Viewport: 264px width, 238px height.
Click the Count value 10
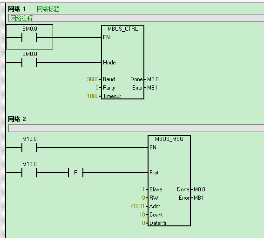(142, 215)
